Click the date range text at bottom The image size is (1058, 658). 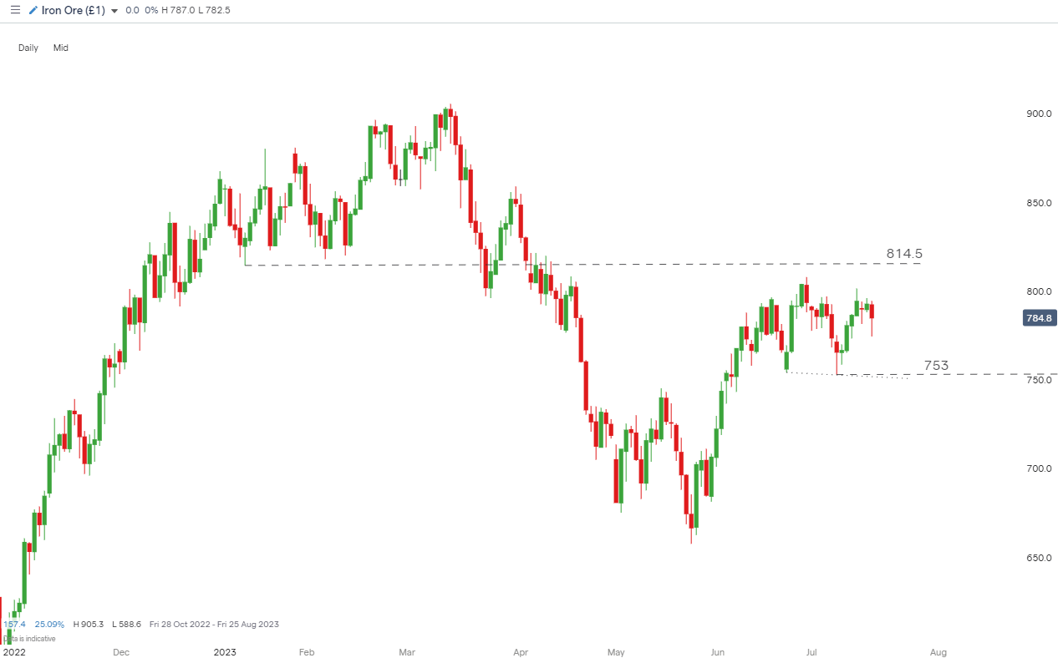click(214, 625)
